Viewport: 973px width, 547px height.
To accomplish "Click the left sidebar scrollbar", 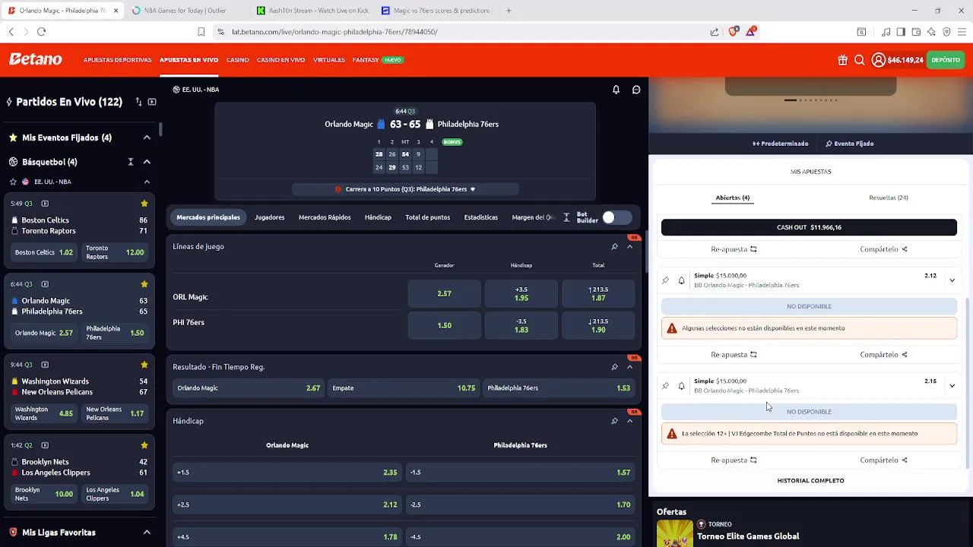I will pyautogui.click(x=160, y=129).
